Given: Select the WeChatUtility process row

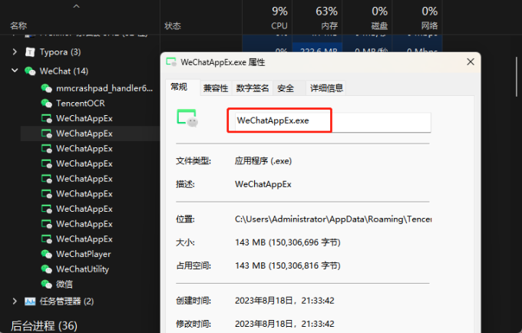Looking at the screenshot, I should click(x=91, y=269).
